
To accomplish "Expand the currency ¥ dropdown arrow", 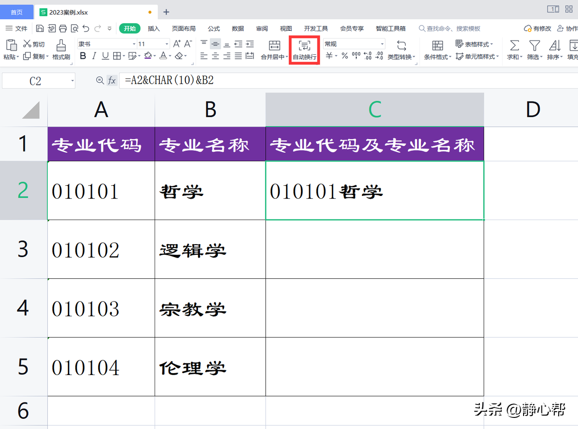I will (336, 56).
